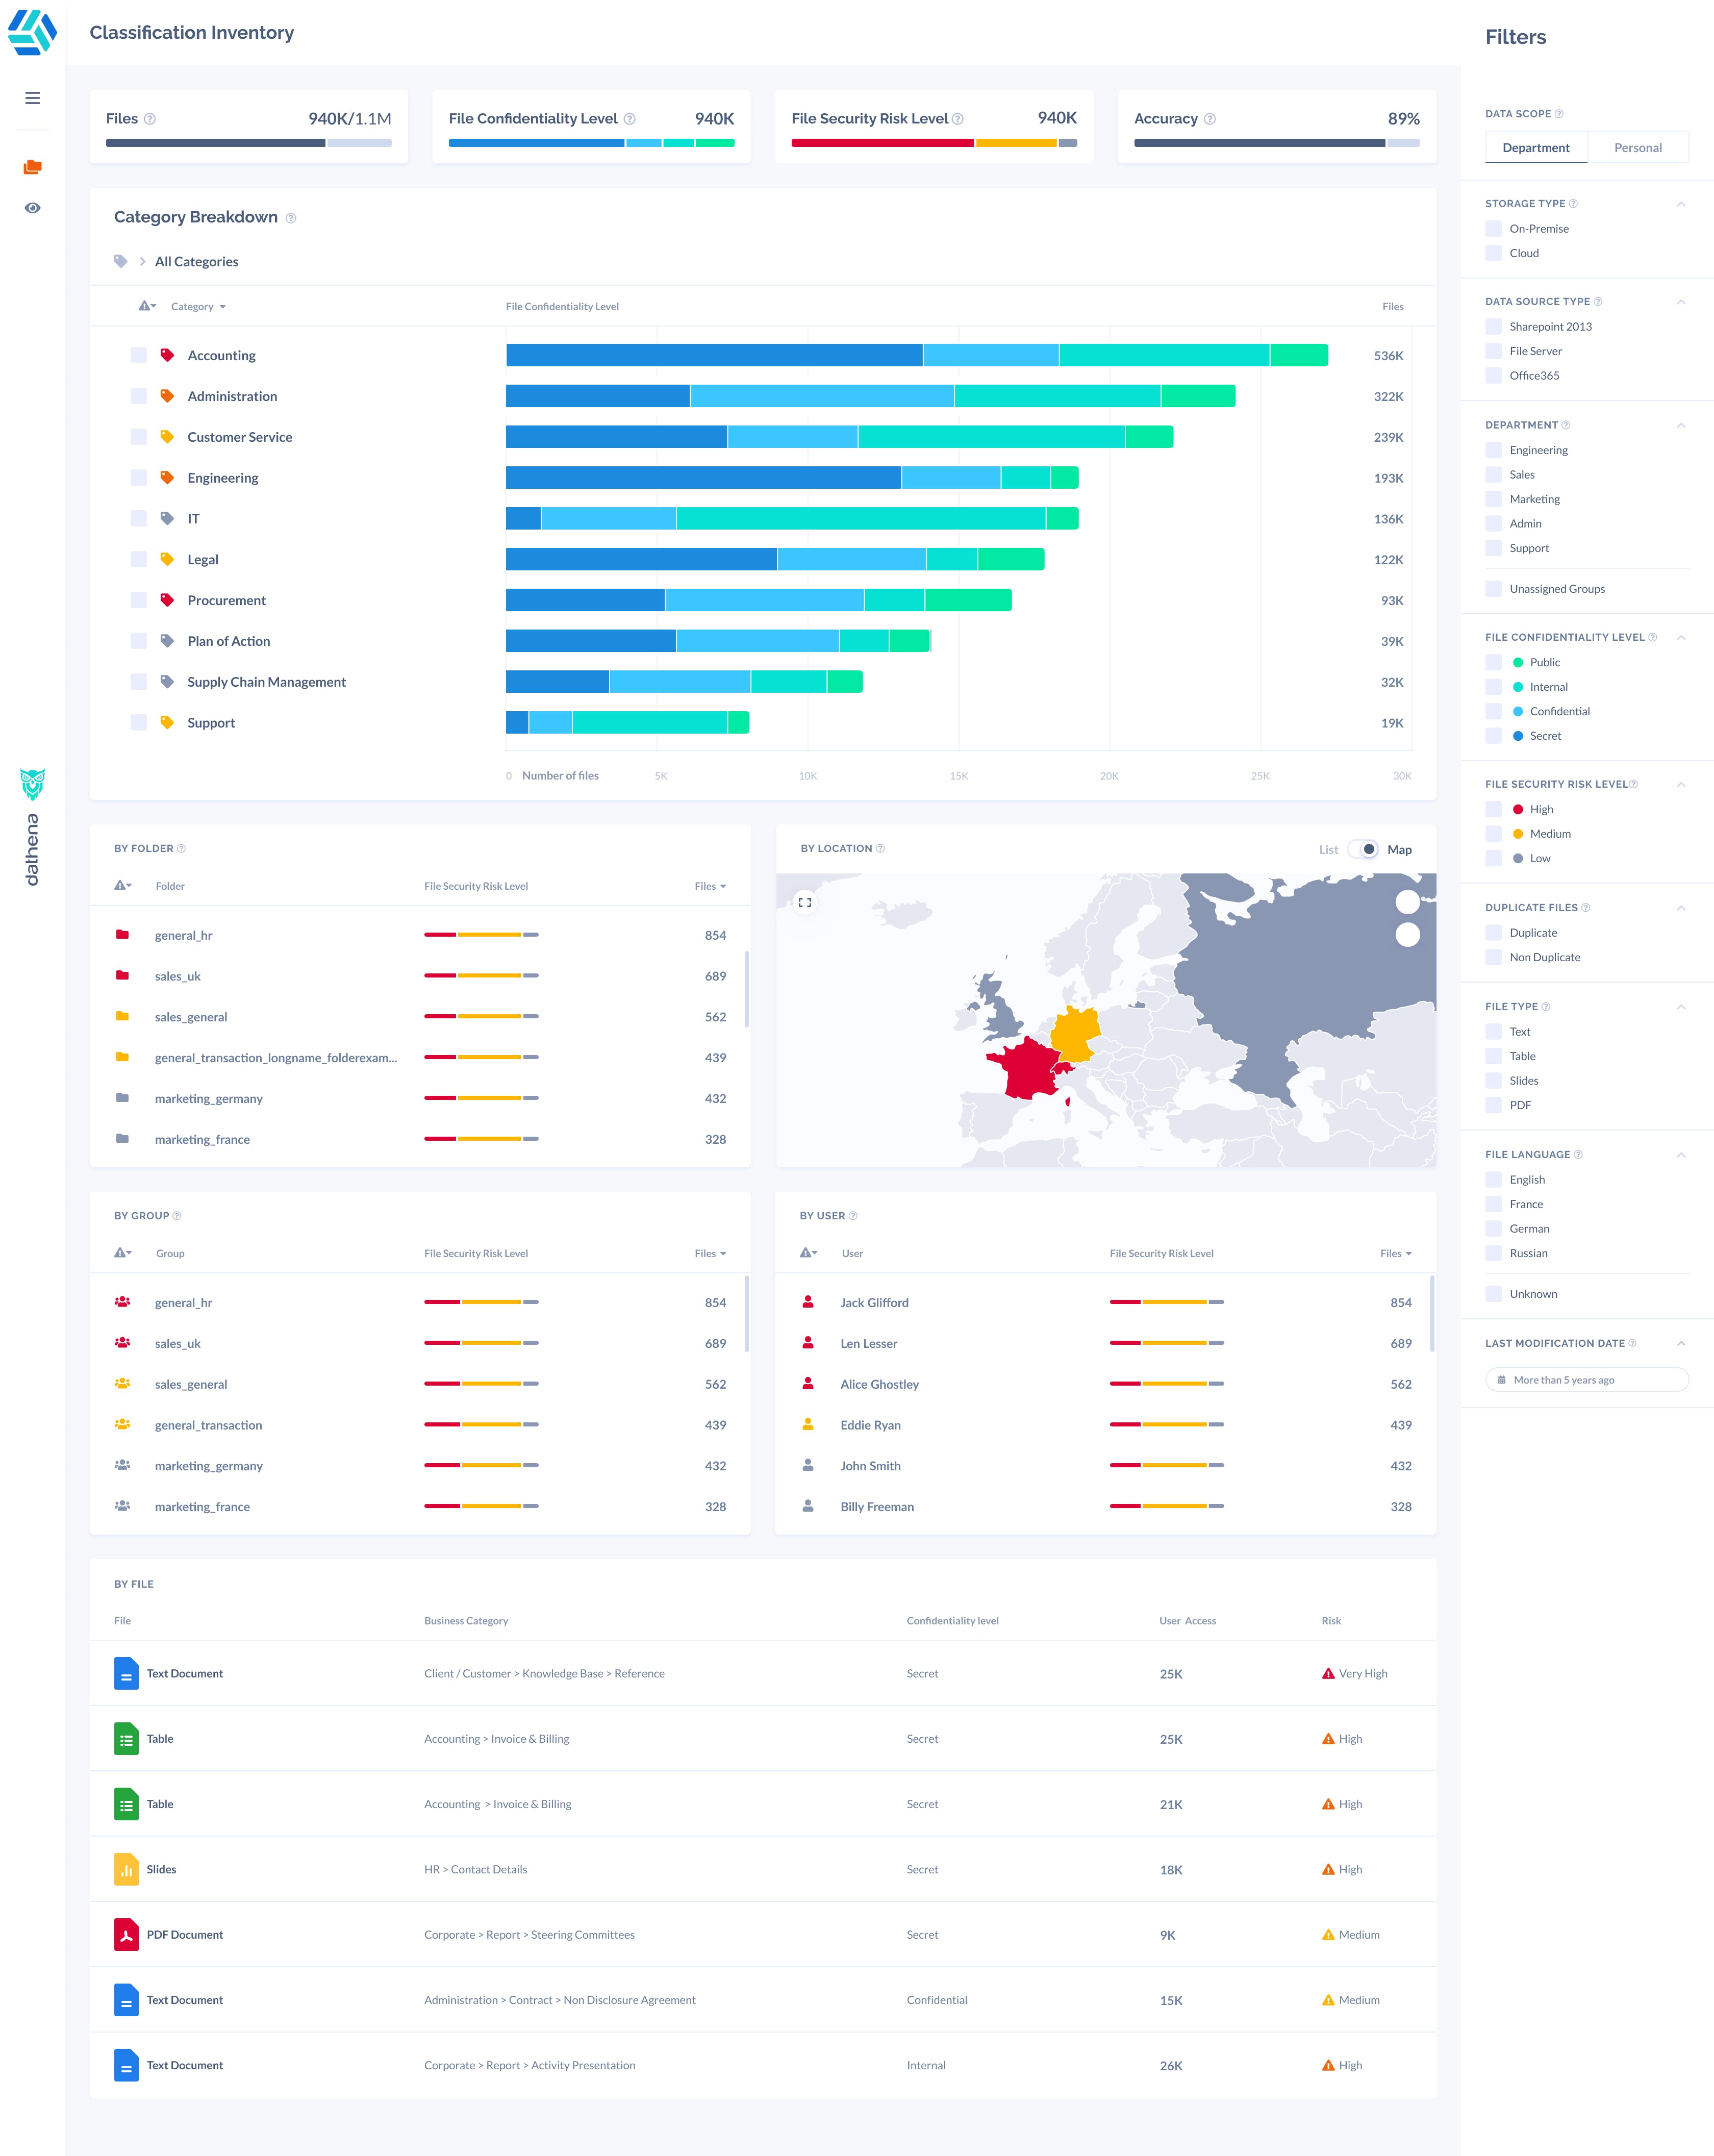Click the eye icon in sidebar
Viewport: 1714px width, 2156px height.
coord(33,208)
